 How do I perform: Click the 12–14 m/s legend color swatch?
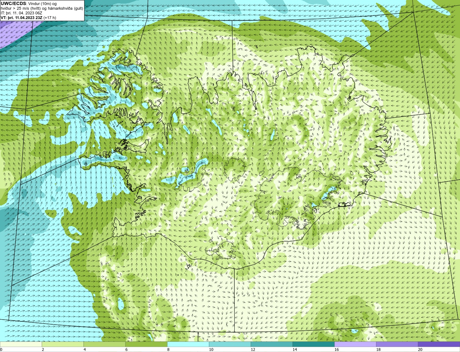272,344
